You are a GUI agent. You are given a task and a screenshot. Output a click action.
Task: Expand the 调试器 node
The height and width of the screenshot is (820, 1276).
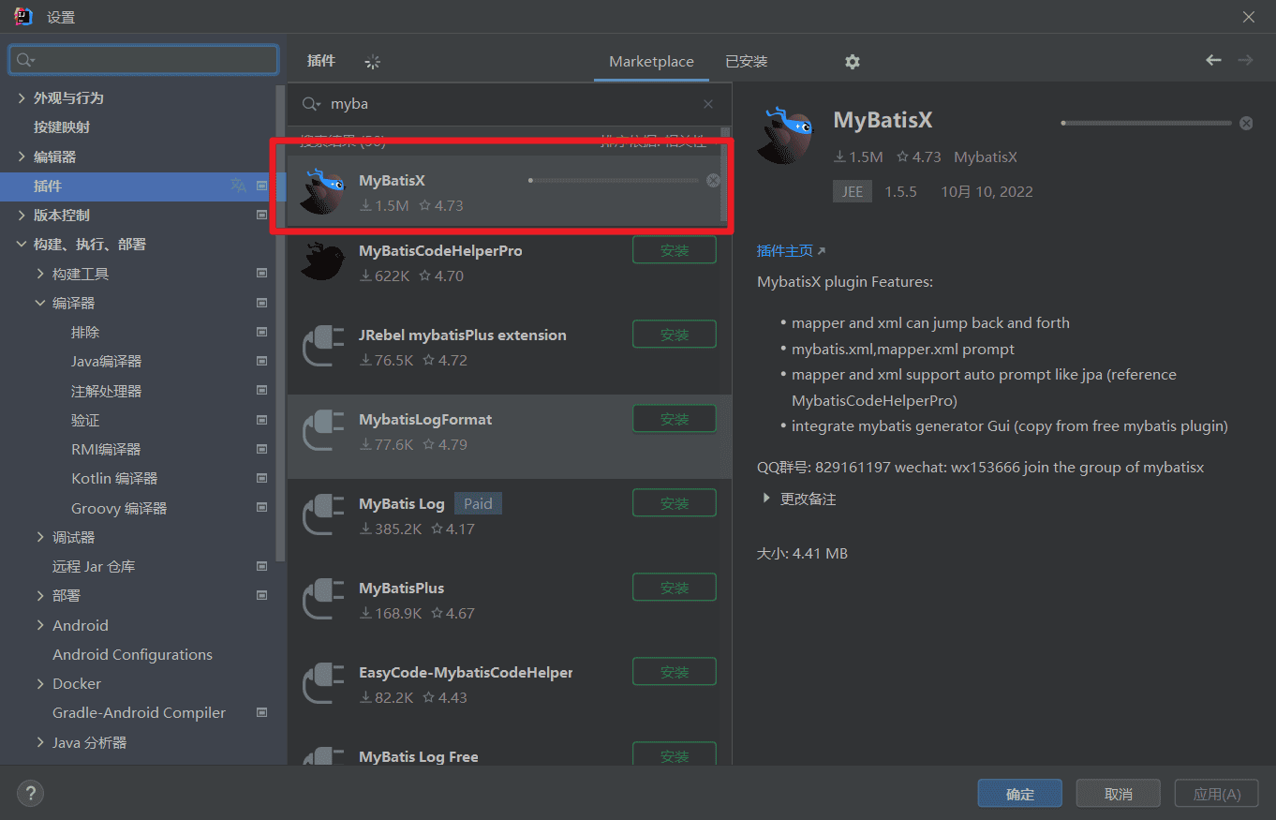pyautogui.click(x=40, y=537)
